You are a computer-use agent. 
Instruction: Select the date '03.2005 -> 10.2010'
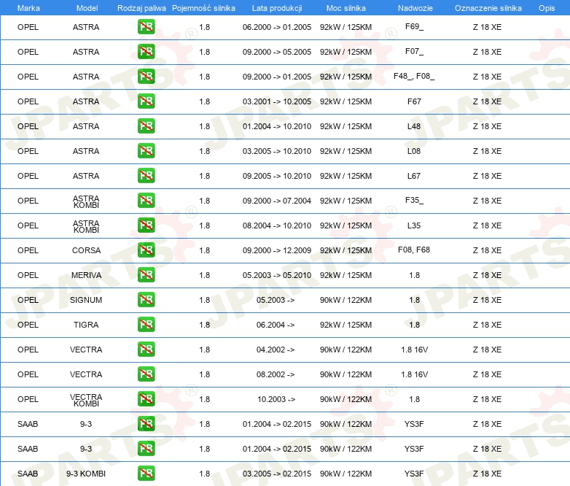click(x=277, y=151)
